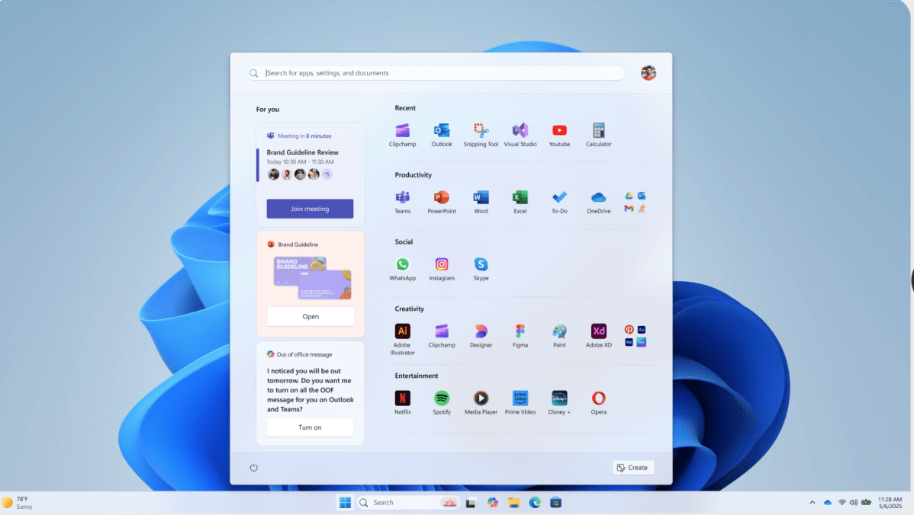This screenshot has width=914, height=515.
Task: Click the Create button
Action: (632, 468)
